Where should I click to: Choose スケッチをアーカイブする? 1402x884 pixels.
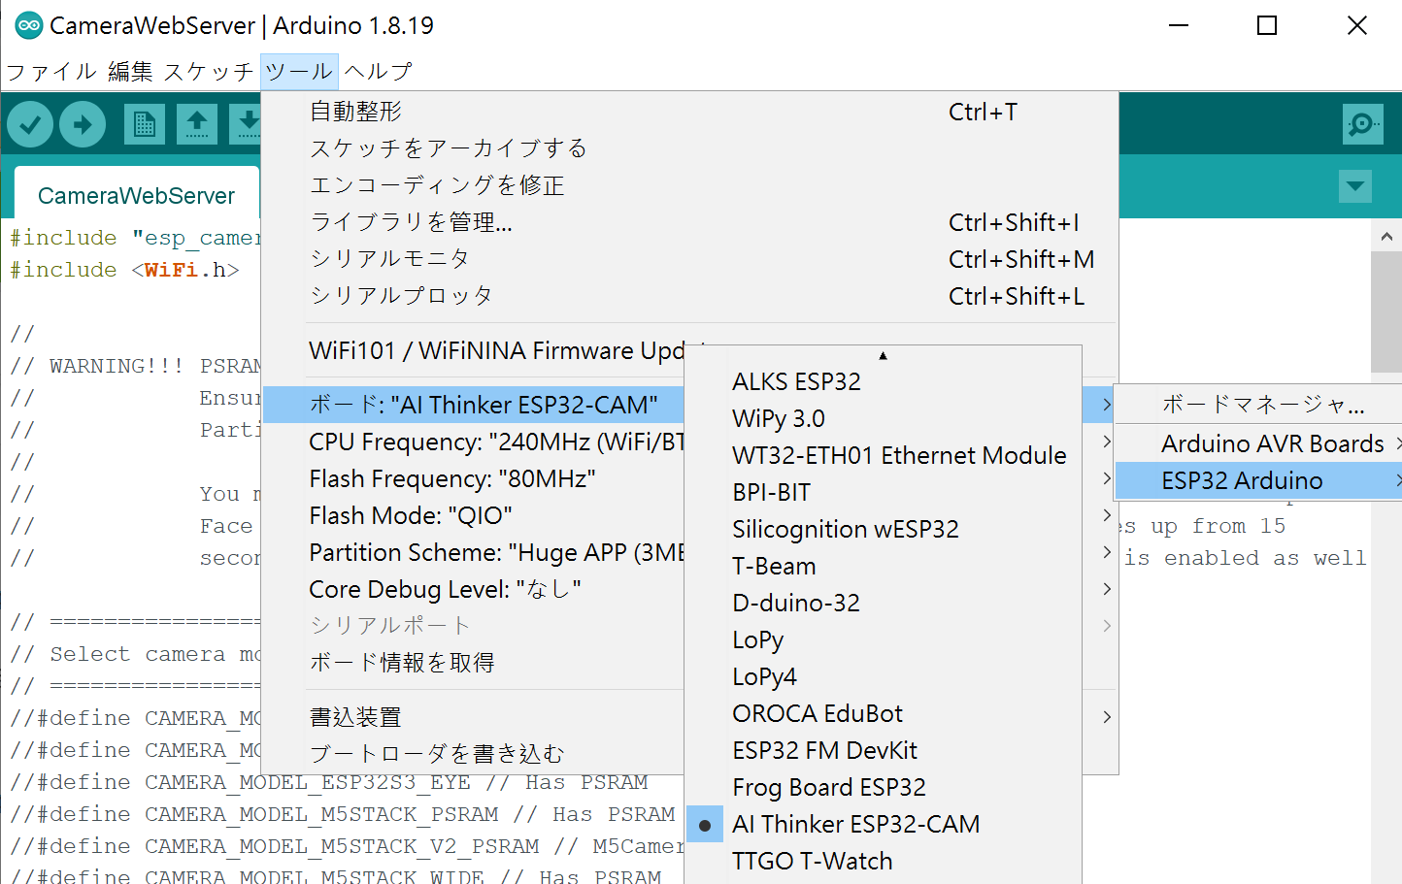689,148
